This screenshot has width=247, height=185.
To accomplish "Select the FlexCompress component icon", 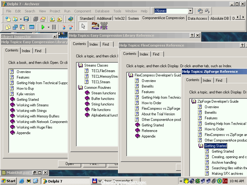I will [104, 26].
